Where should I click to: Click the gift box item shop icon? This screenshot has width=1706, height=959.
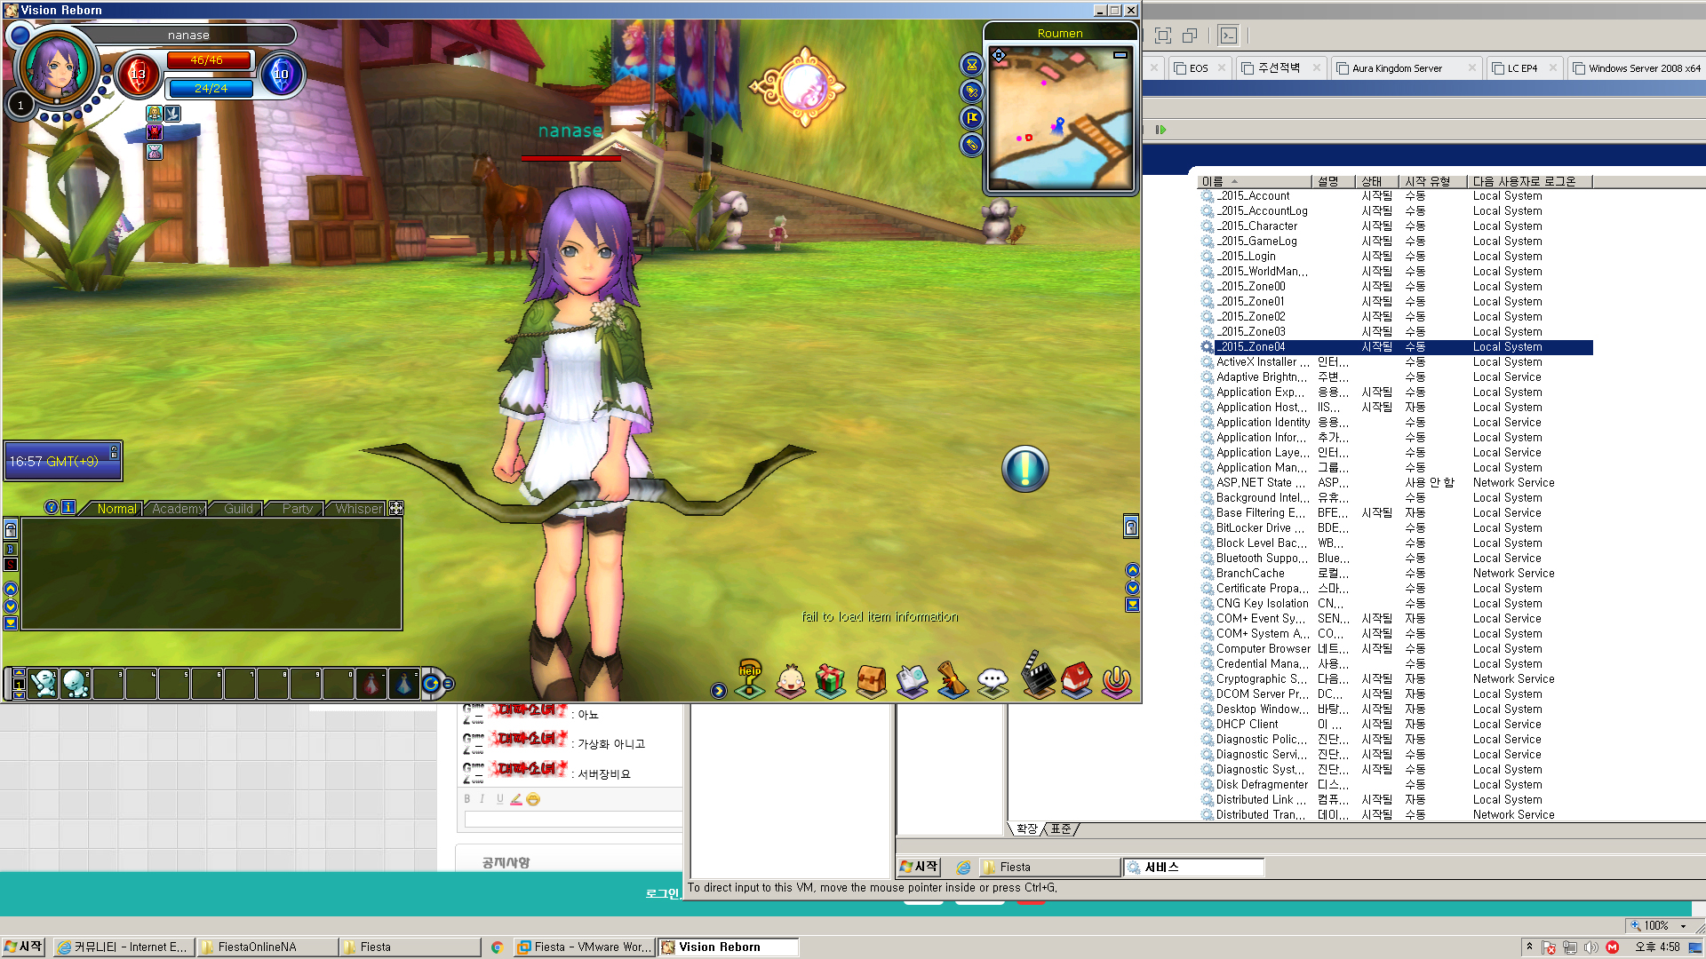click(x=830, y=681)
